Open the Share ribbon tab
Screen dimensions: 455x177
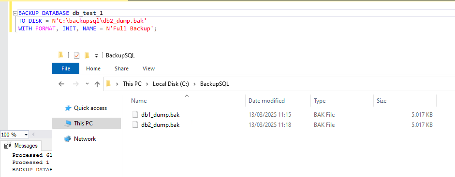[x=121, y=68]
